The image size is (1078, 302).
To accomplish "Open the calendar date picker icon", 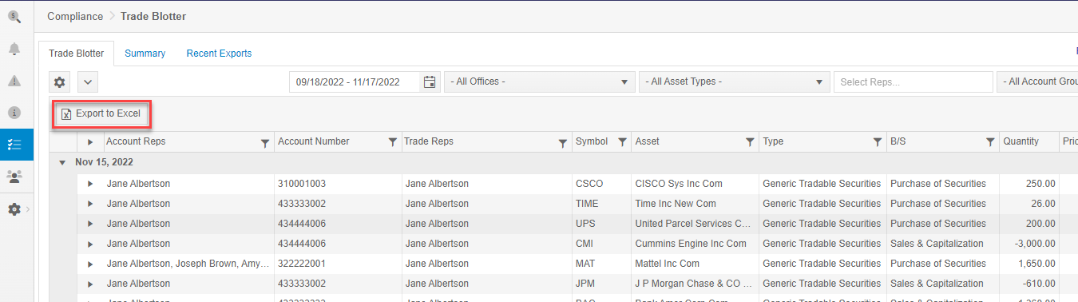I will pos(430,81).
